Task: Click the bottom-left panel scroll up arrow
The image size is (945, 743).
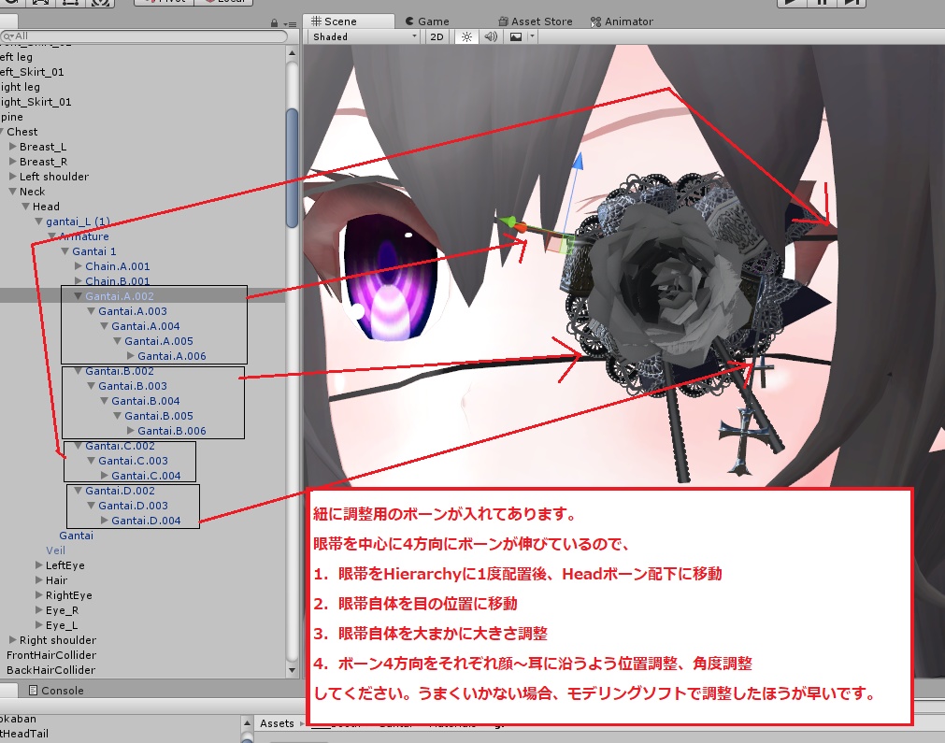Action: pyautogui.click(x=247, y=722)
